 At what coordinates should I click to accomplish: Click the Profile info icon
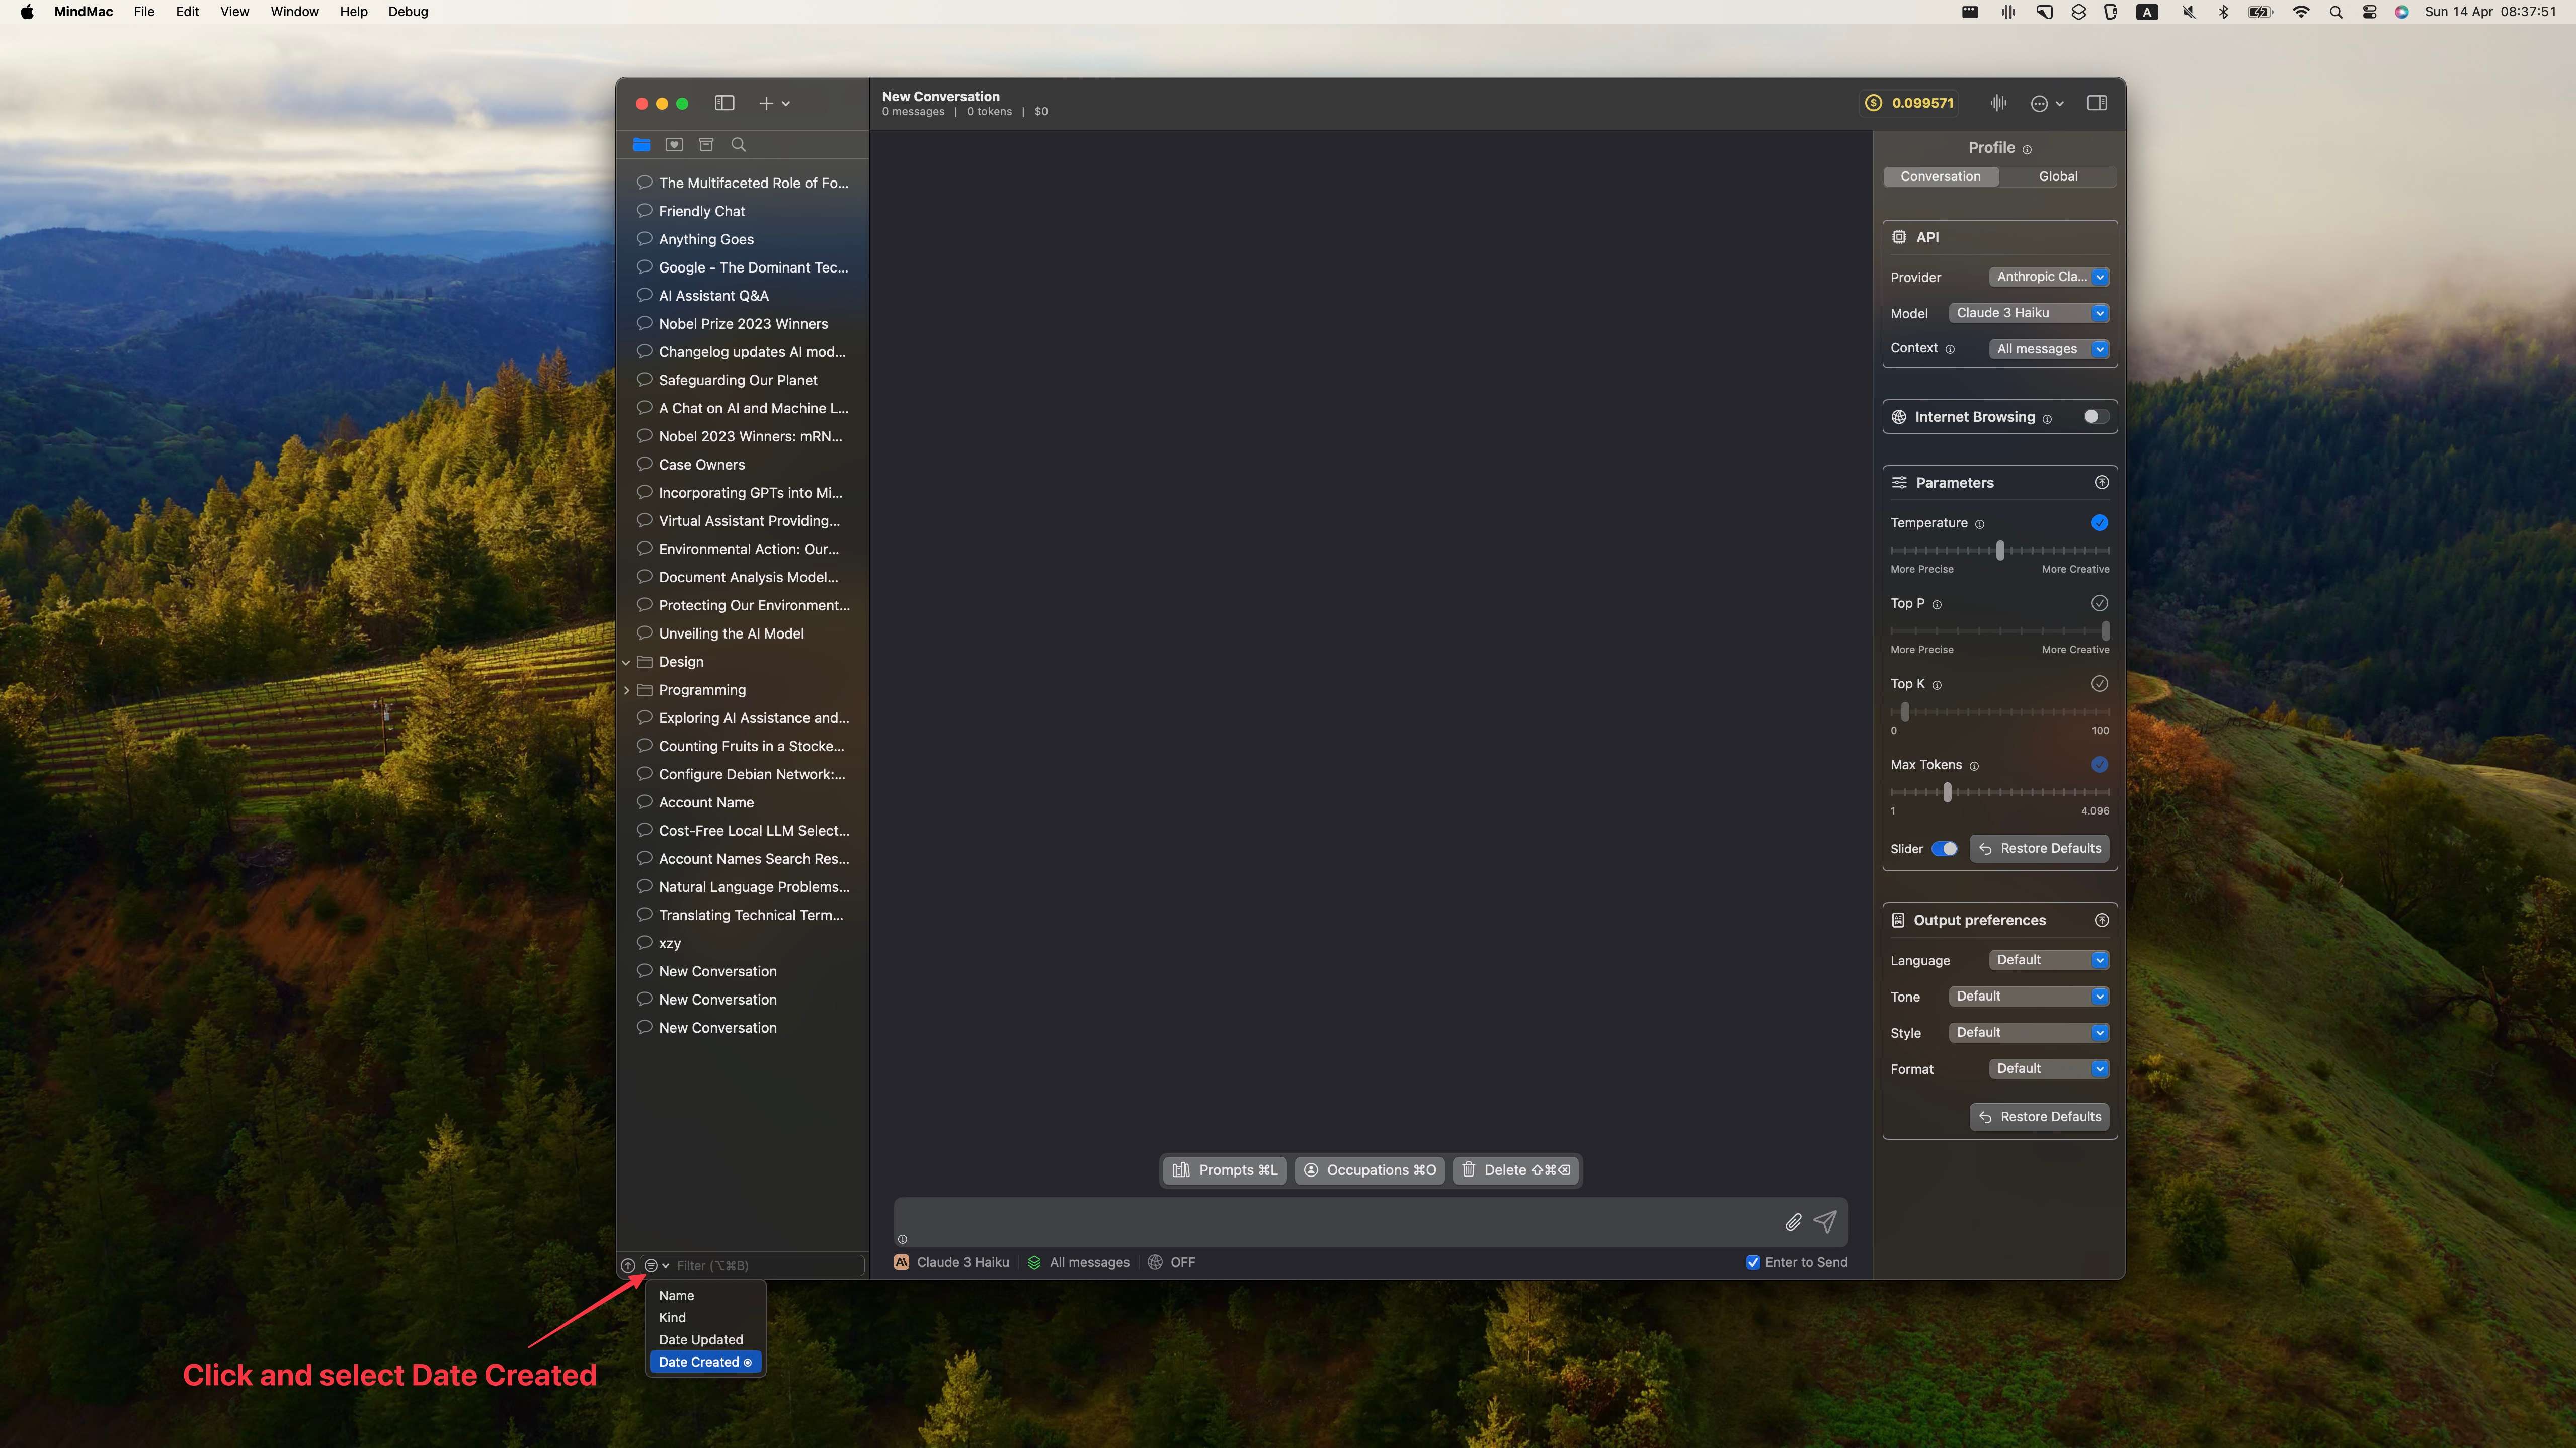2027,149
